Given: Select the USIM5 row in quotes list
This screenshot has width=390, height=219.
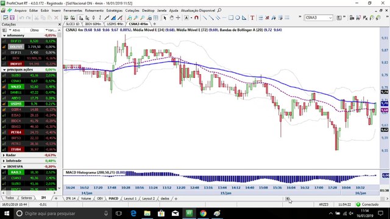Looking at the screenshot, I should [29, 104].
